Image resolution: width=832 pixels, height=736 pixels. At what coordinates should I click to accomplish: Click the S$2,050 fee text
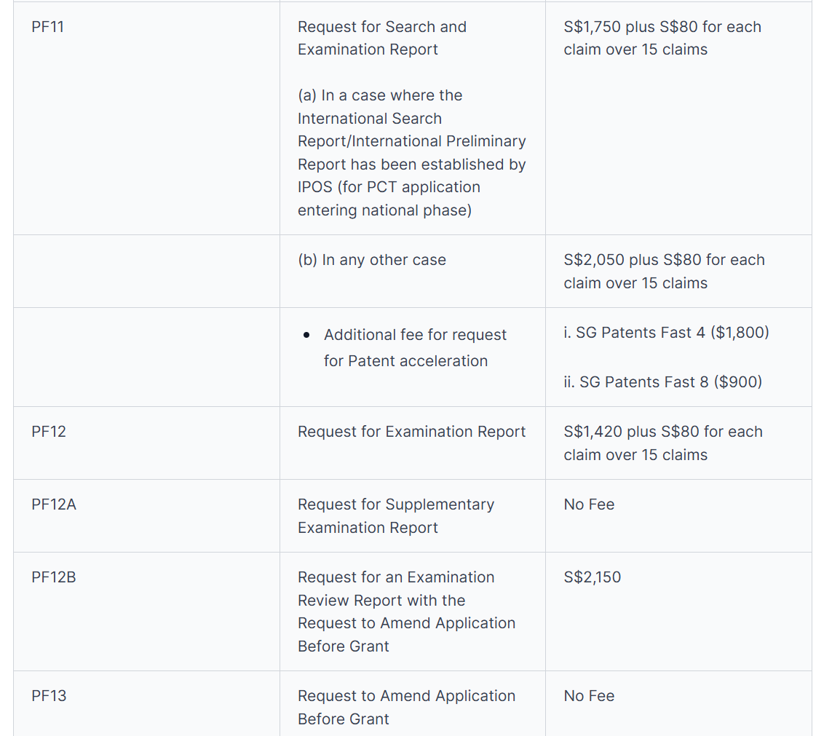click(663, 271)
